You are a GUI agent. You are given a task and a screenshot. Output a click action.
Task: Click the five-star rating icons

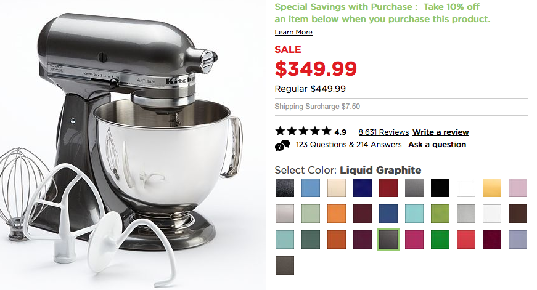tap(303, 131)
